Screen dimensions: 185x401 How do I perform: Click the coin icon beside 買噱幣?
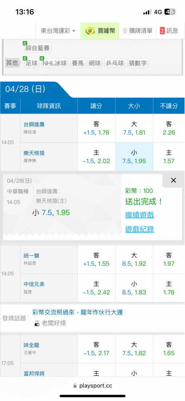coord(90,31)
